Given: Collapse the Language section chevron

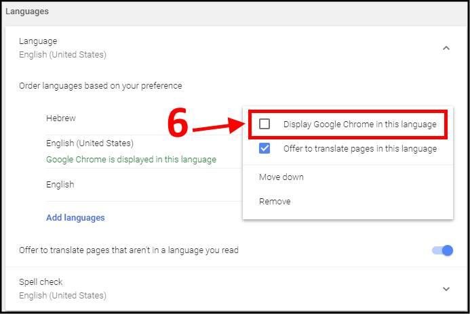Looking at the screenshot, I should [446, 48].
